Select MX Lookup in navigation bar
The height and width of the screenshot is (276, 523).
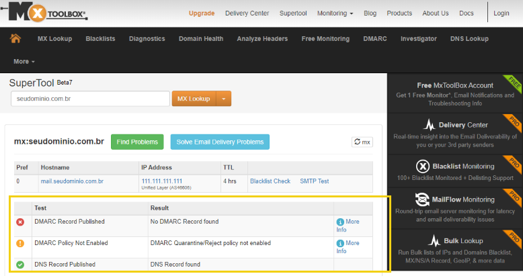(x=54, y=39)
